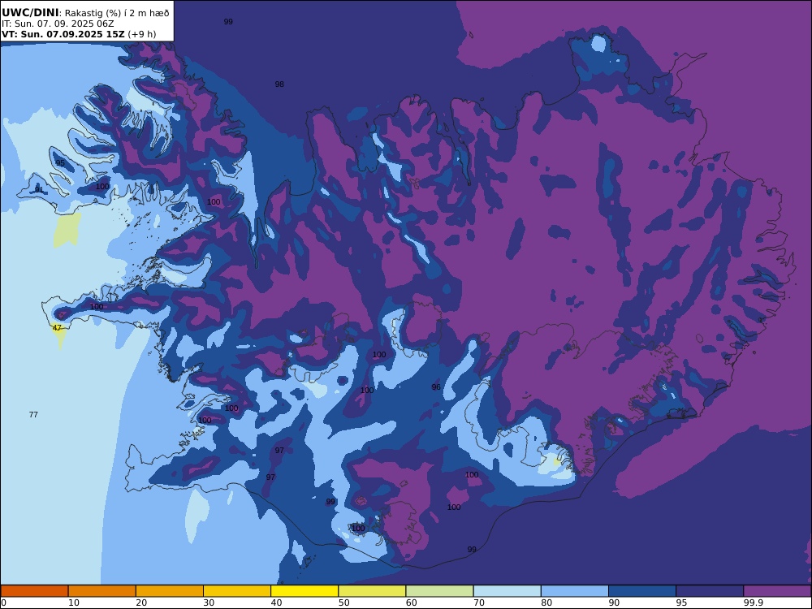Click the valid time line 'VT: Sun. 07.09.2025 15Z'
The width and height of the screenshot is (812, 609).
[63, 35]
